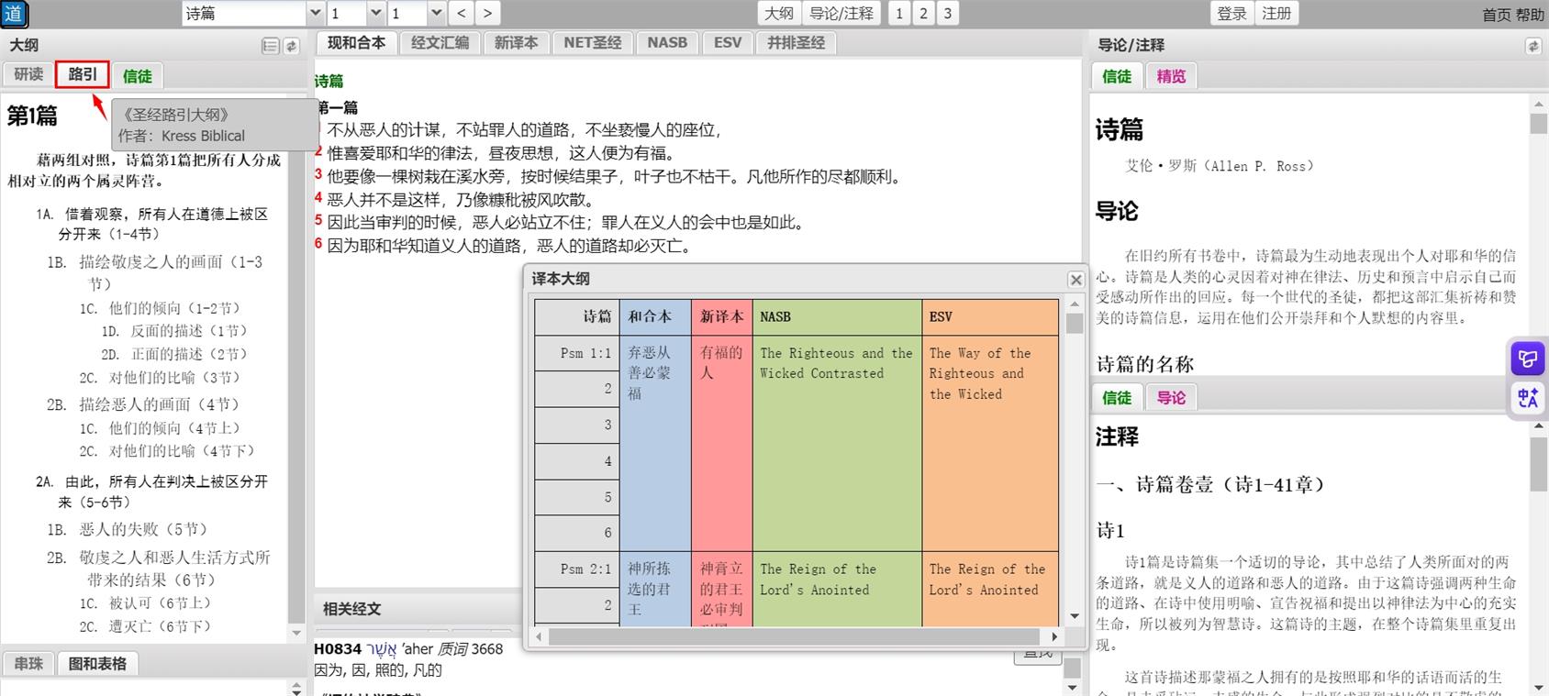Screen dimensions: 1549x696
Task: Click the swap icon in the 导论/注释 panel header
Action: (1533, 46)
